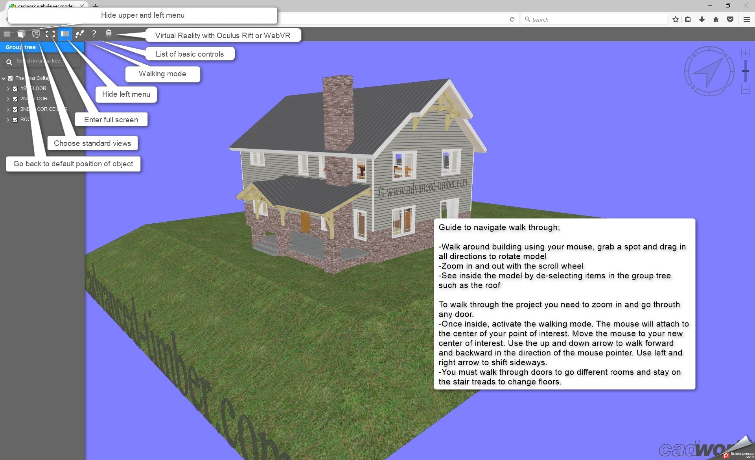
Task: Open the bookmarks list icon
Action: coord(688,19)
